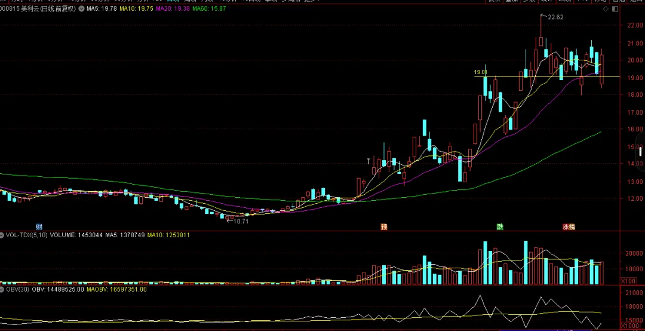Open the 财 financial event marker
This screenshot has width=645, height=331.
click(x=39, y=227)
